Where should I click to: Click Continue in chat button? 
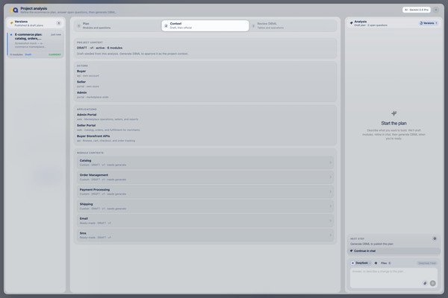point(393,251)
